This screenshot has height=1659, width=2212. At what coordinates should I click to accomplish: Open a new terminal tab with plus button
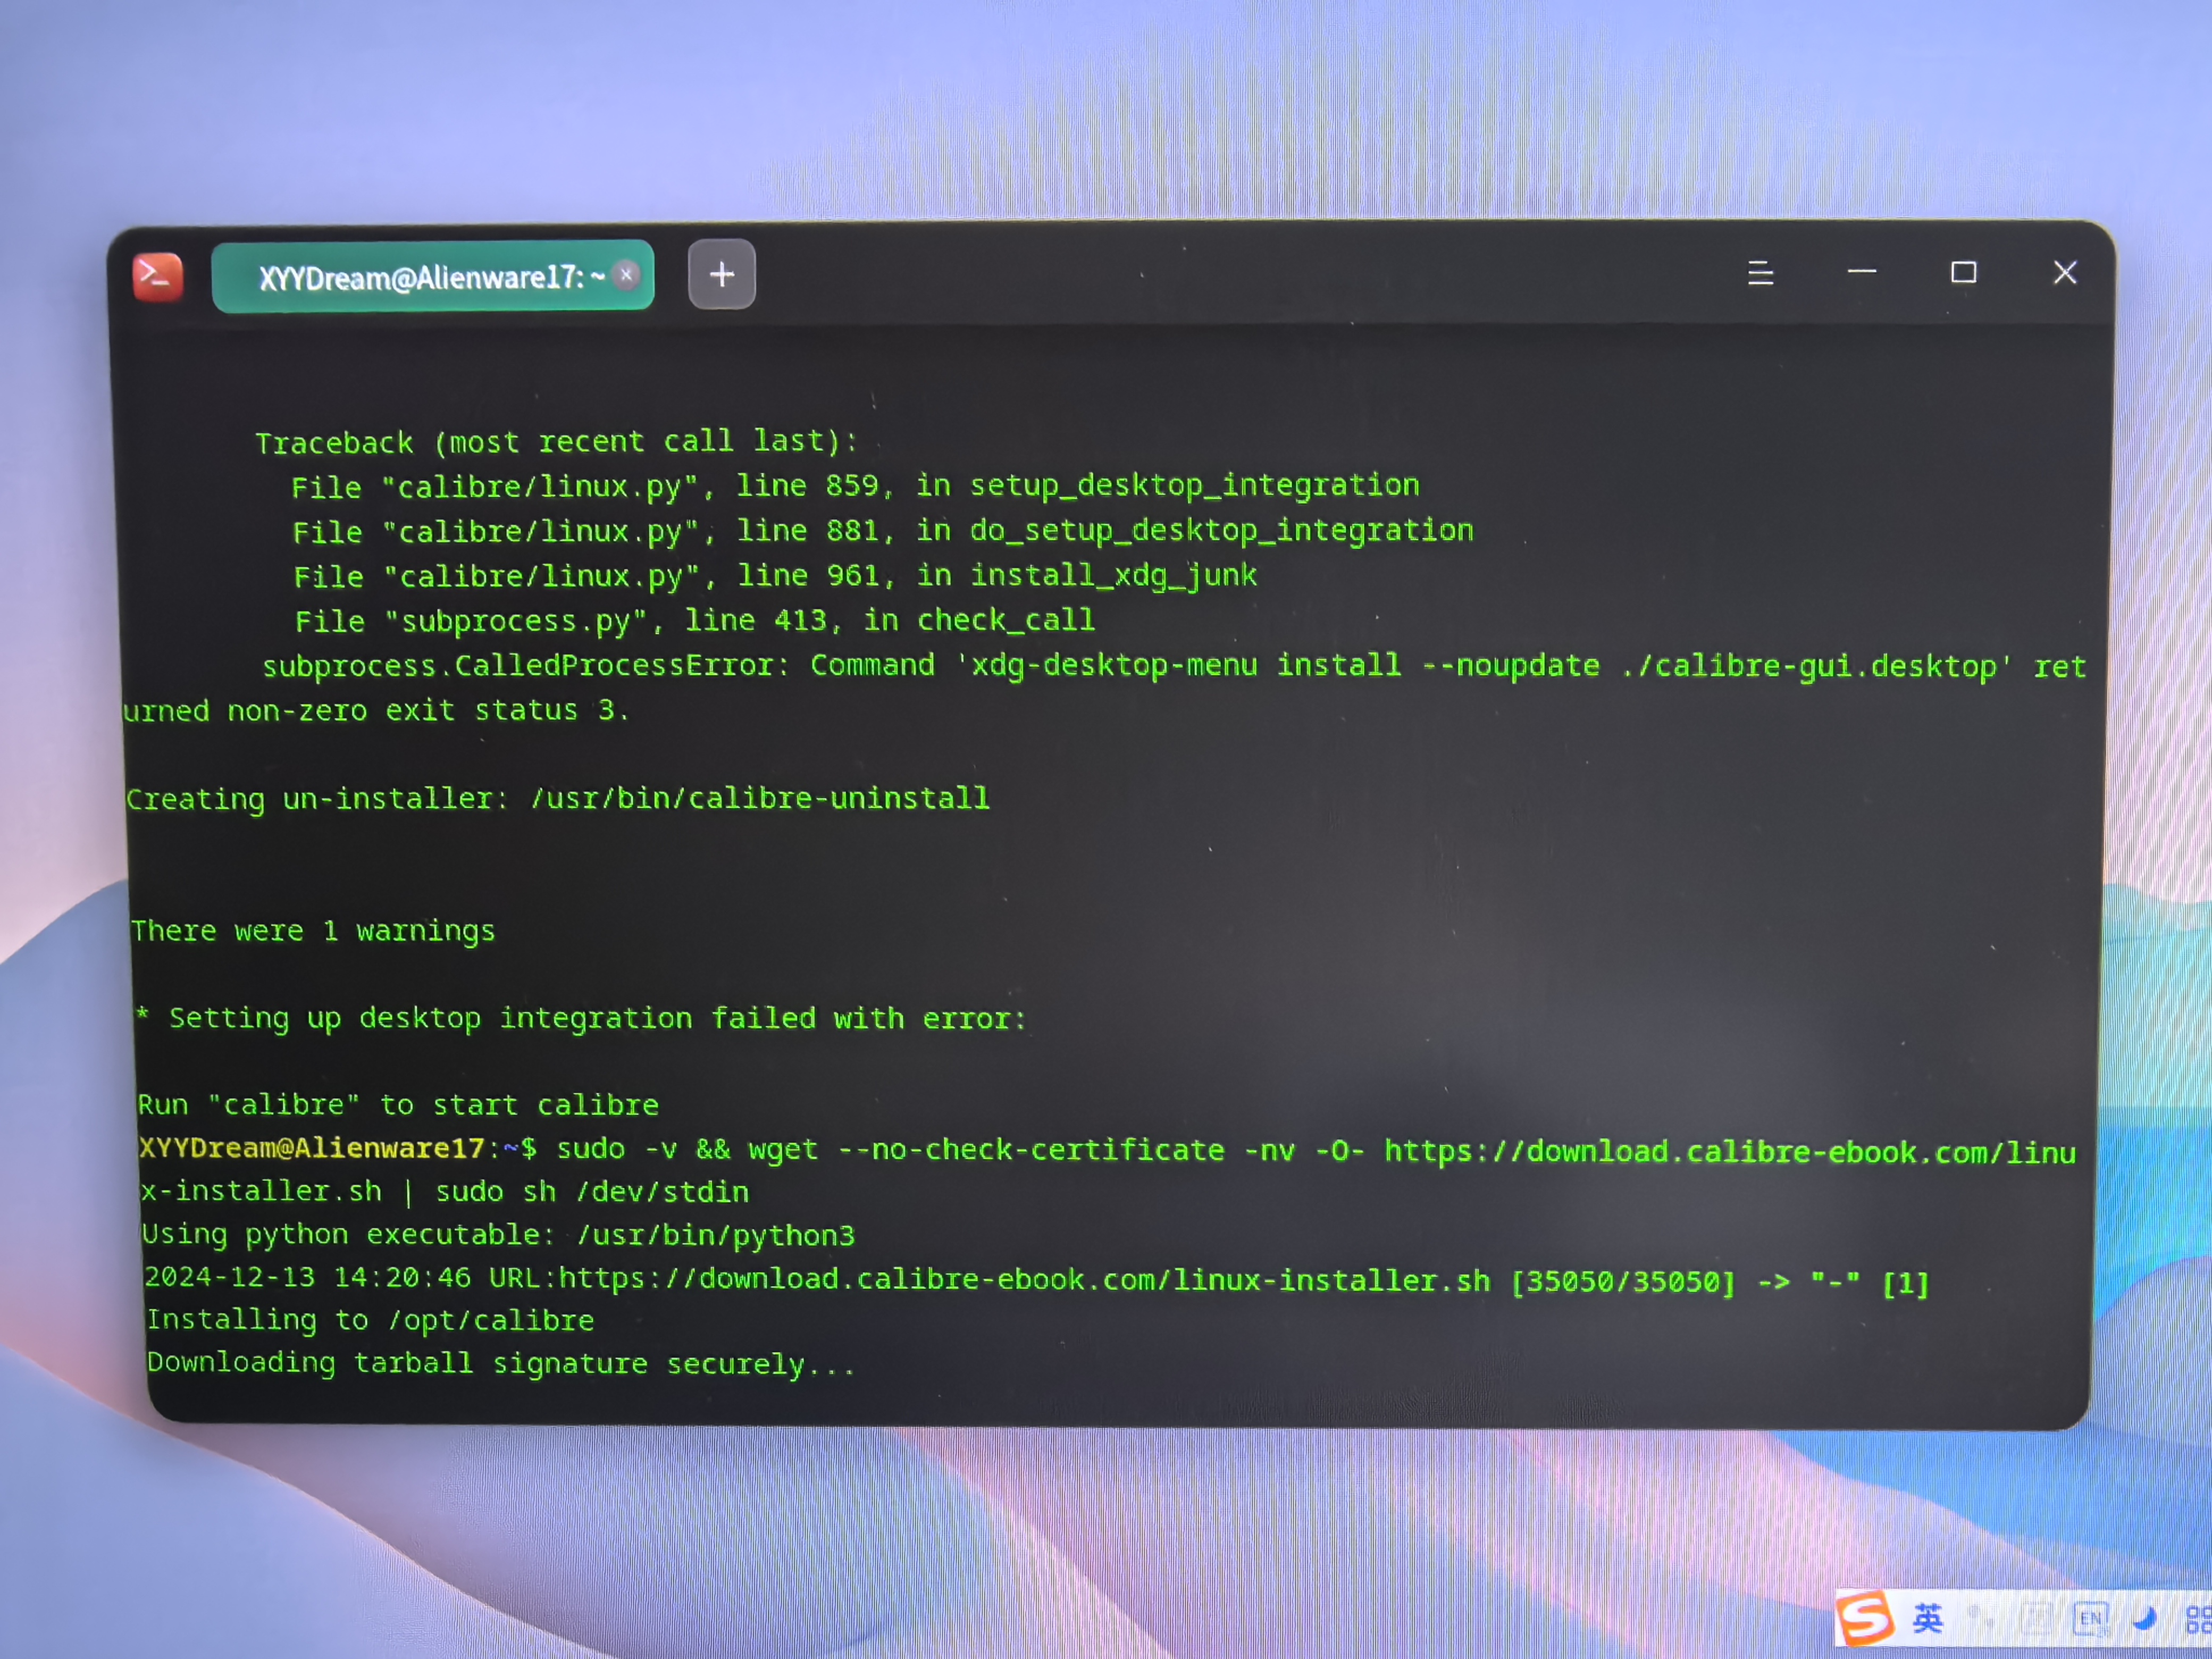click(x=721, y=274)
